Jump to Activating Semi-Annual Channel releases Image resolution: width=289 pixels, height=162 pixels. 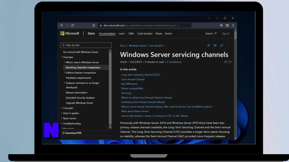[x=143, y=102]
